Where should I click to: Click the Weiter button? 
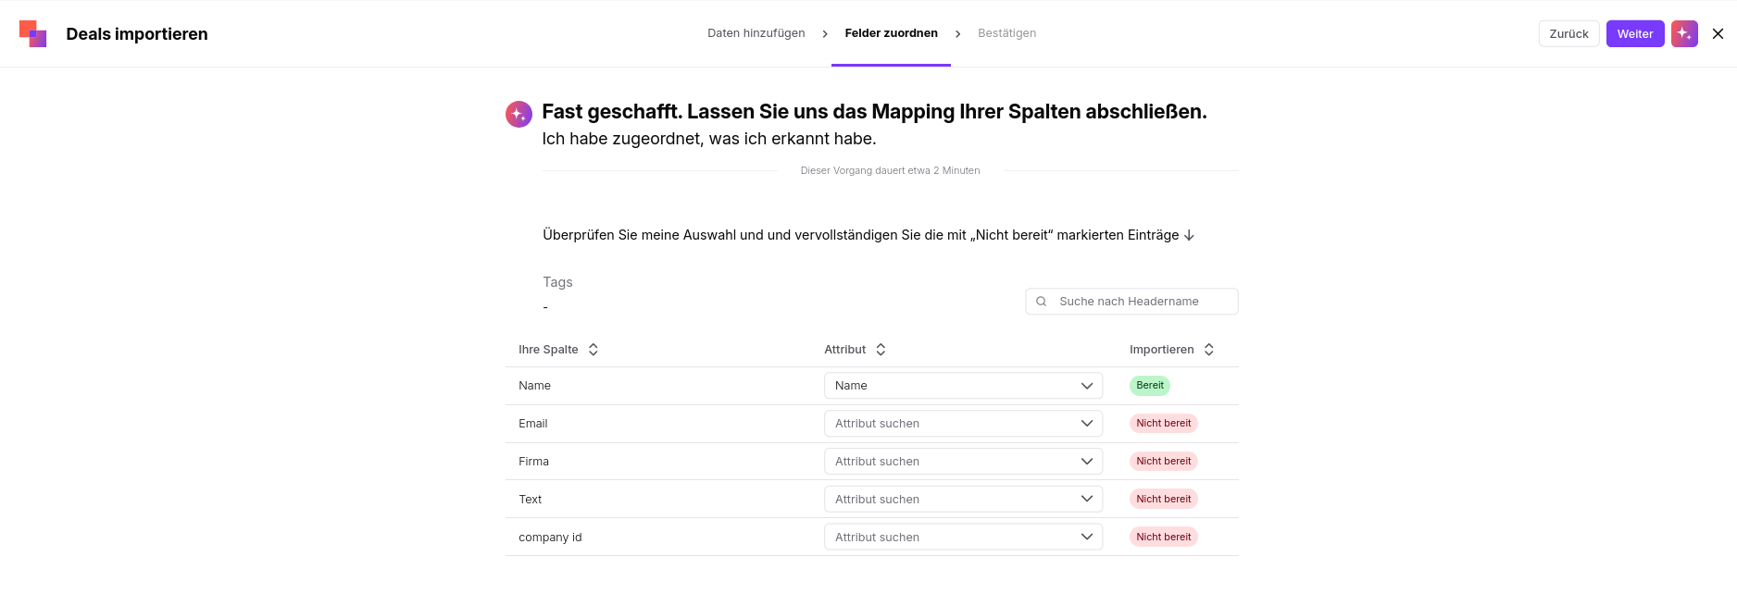point(1635,33)
